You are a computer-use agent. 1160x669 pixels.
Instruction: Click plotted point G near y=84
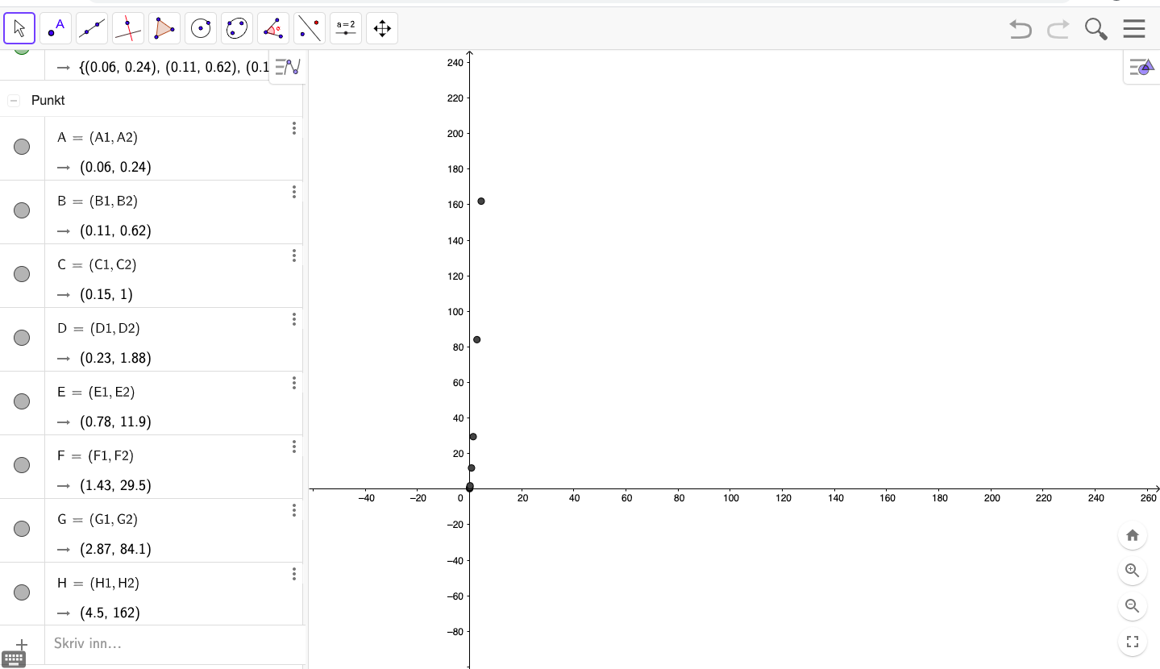coord(477,339)
